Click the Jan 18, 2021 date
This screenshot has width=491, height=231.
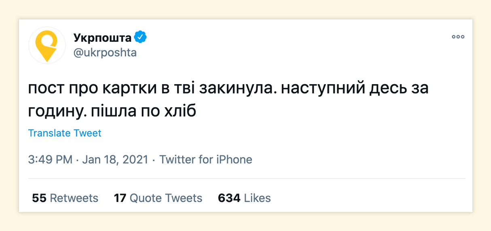click(x=115, y=159)
